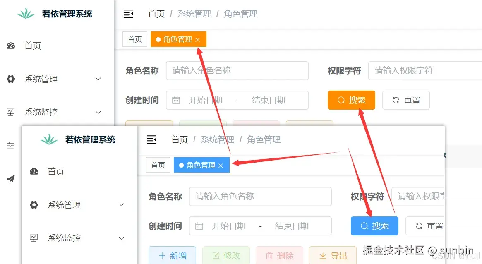Click the calendar icon in front window date range
Image resolution: width=482 pixels, height=264 pixels.
tap(199, 226)
